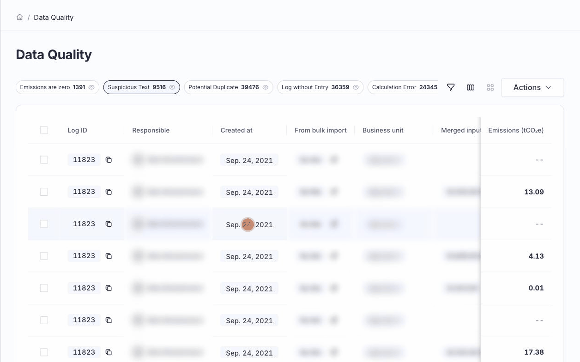Go to home via breadcrumb house icon
The image size is (580, 362).
[19, 18]
